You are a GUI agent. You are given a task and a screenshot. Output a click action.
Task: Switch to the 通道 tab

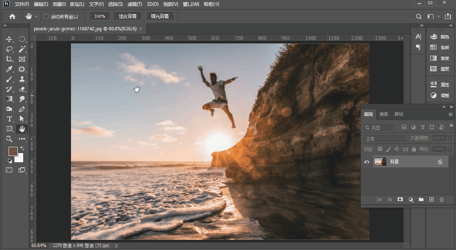383,114
